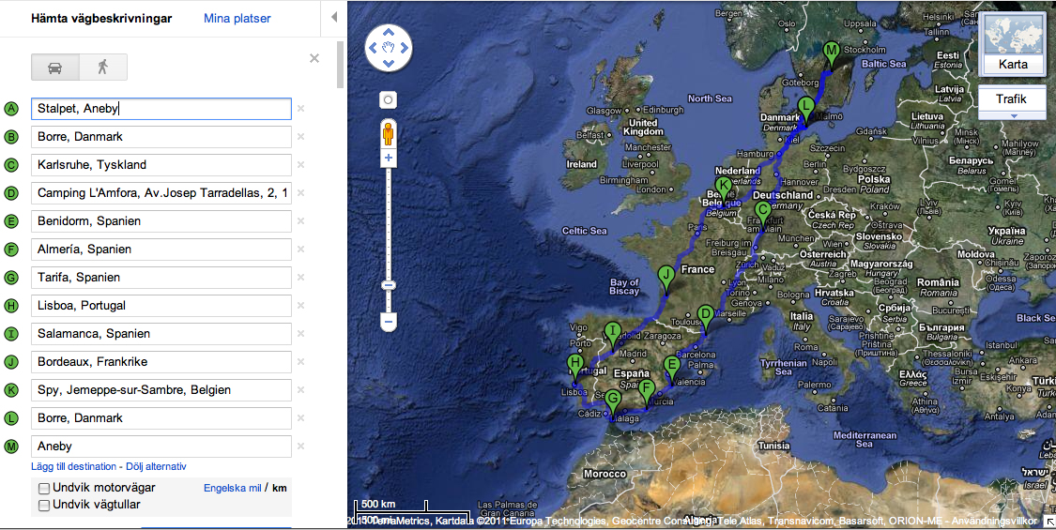The height and width of the screenshot is (530, 1056).
Task: Collapse the left side panel arrow
Action: click(x=335, y=18)
